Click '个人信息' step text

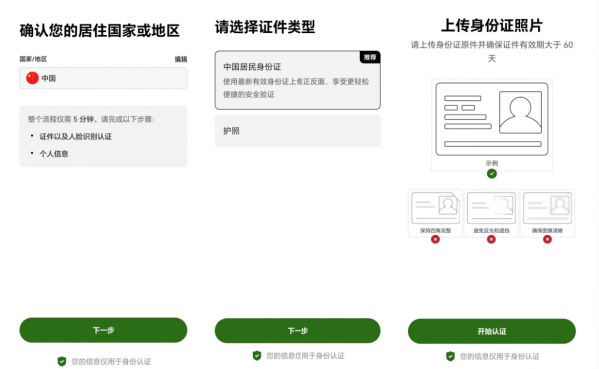pos(54,154)
